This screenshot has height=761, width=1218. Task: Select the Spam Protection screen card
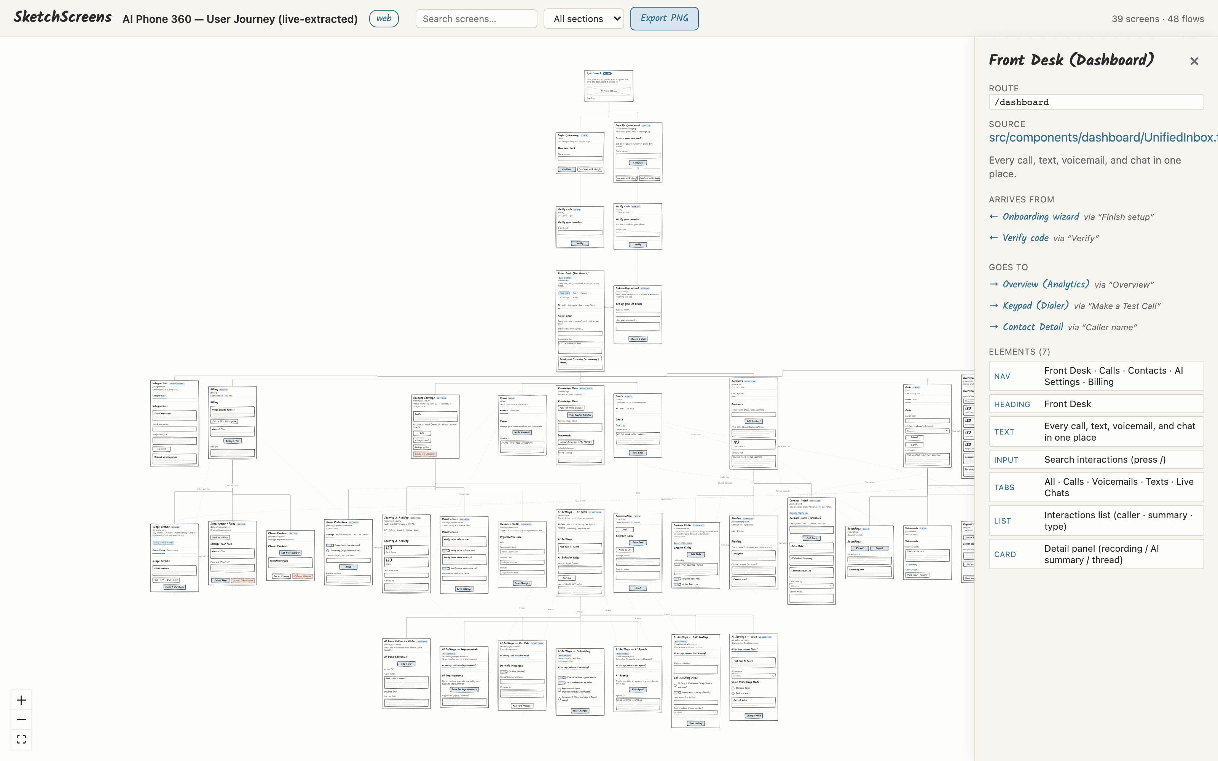(x=348, y=552)
